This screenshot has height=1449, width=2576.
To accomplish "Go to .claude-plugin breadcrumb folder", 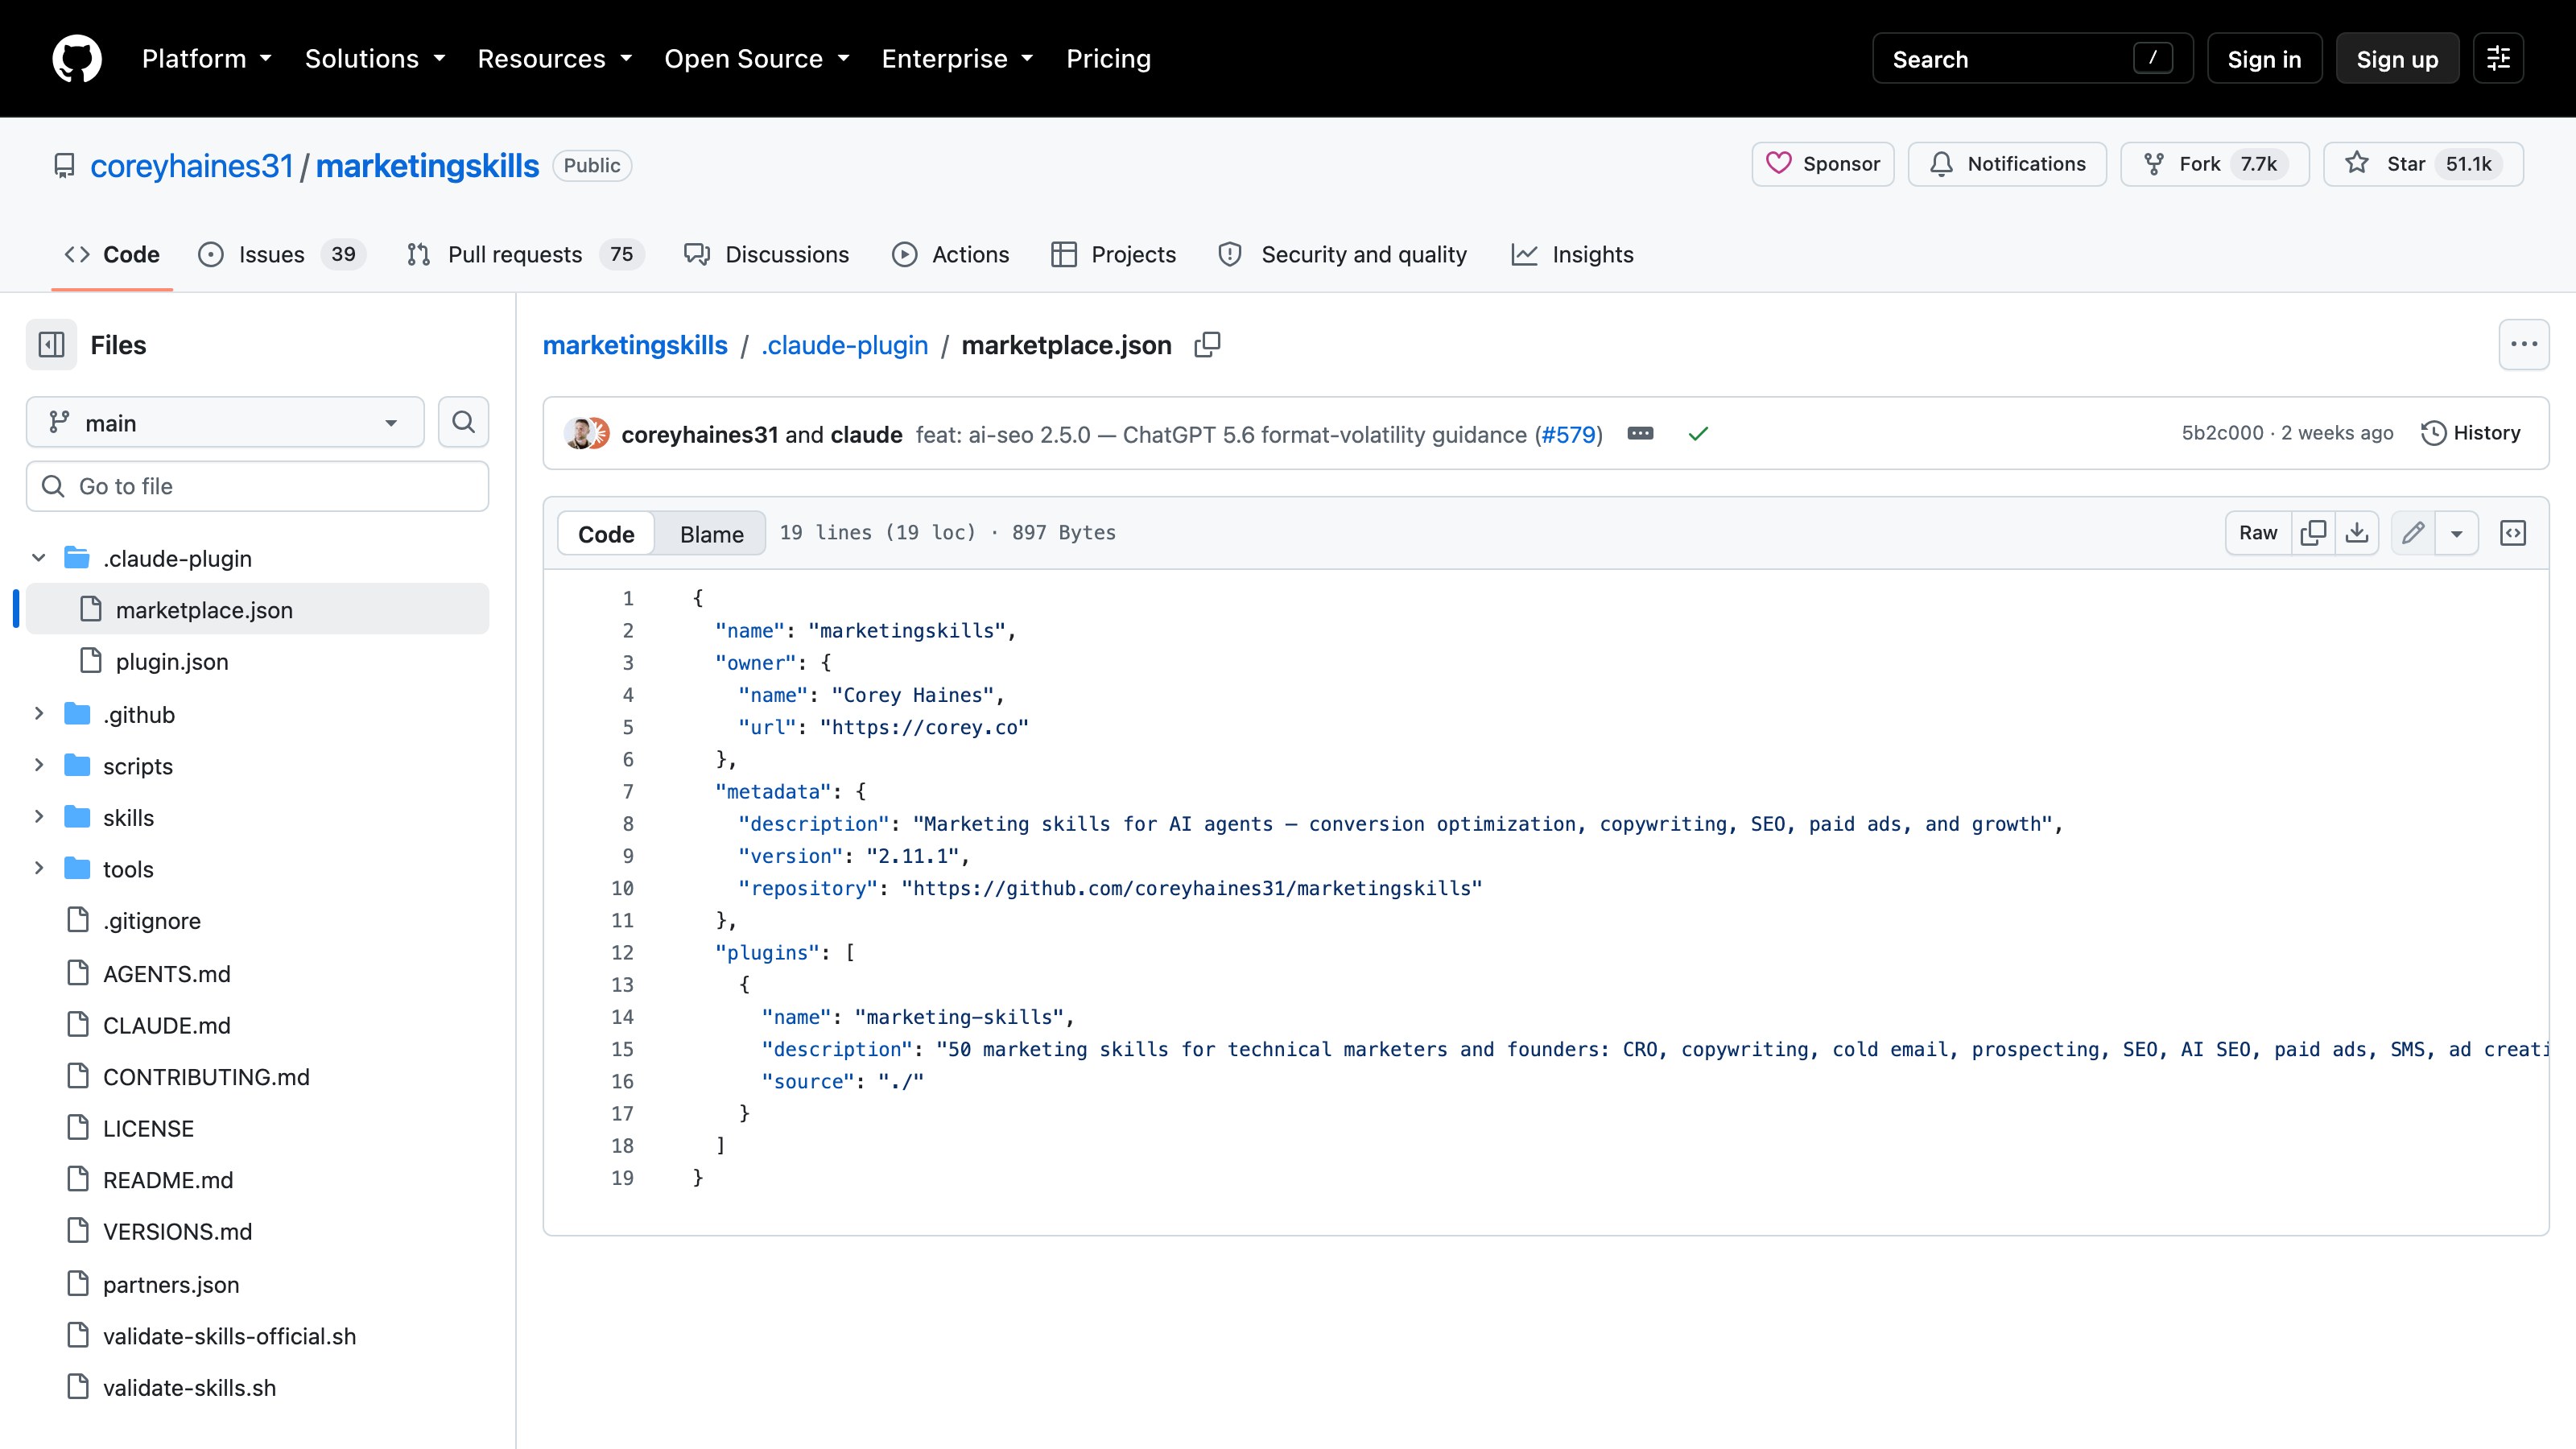I will pos(844,345).
